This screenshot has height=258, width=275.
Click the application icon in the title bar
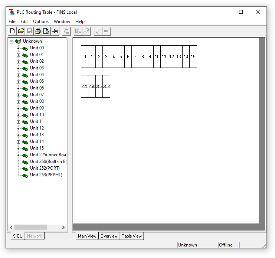(x=12, y=12)
